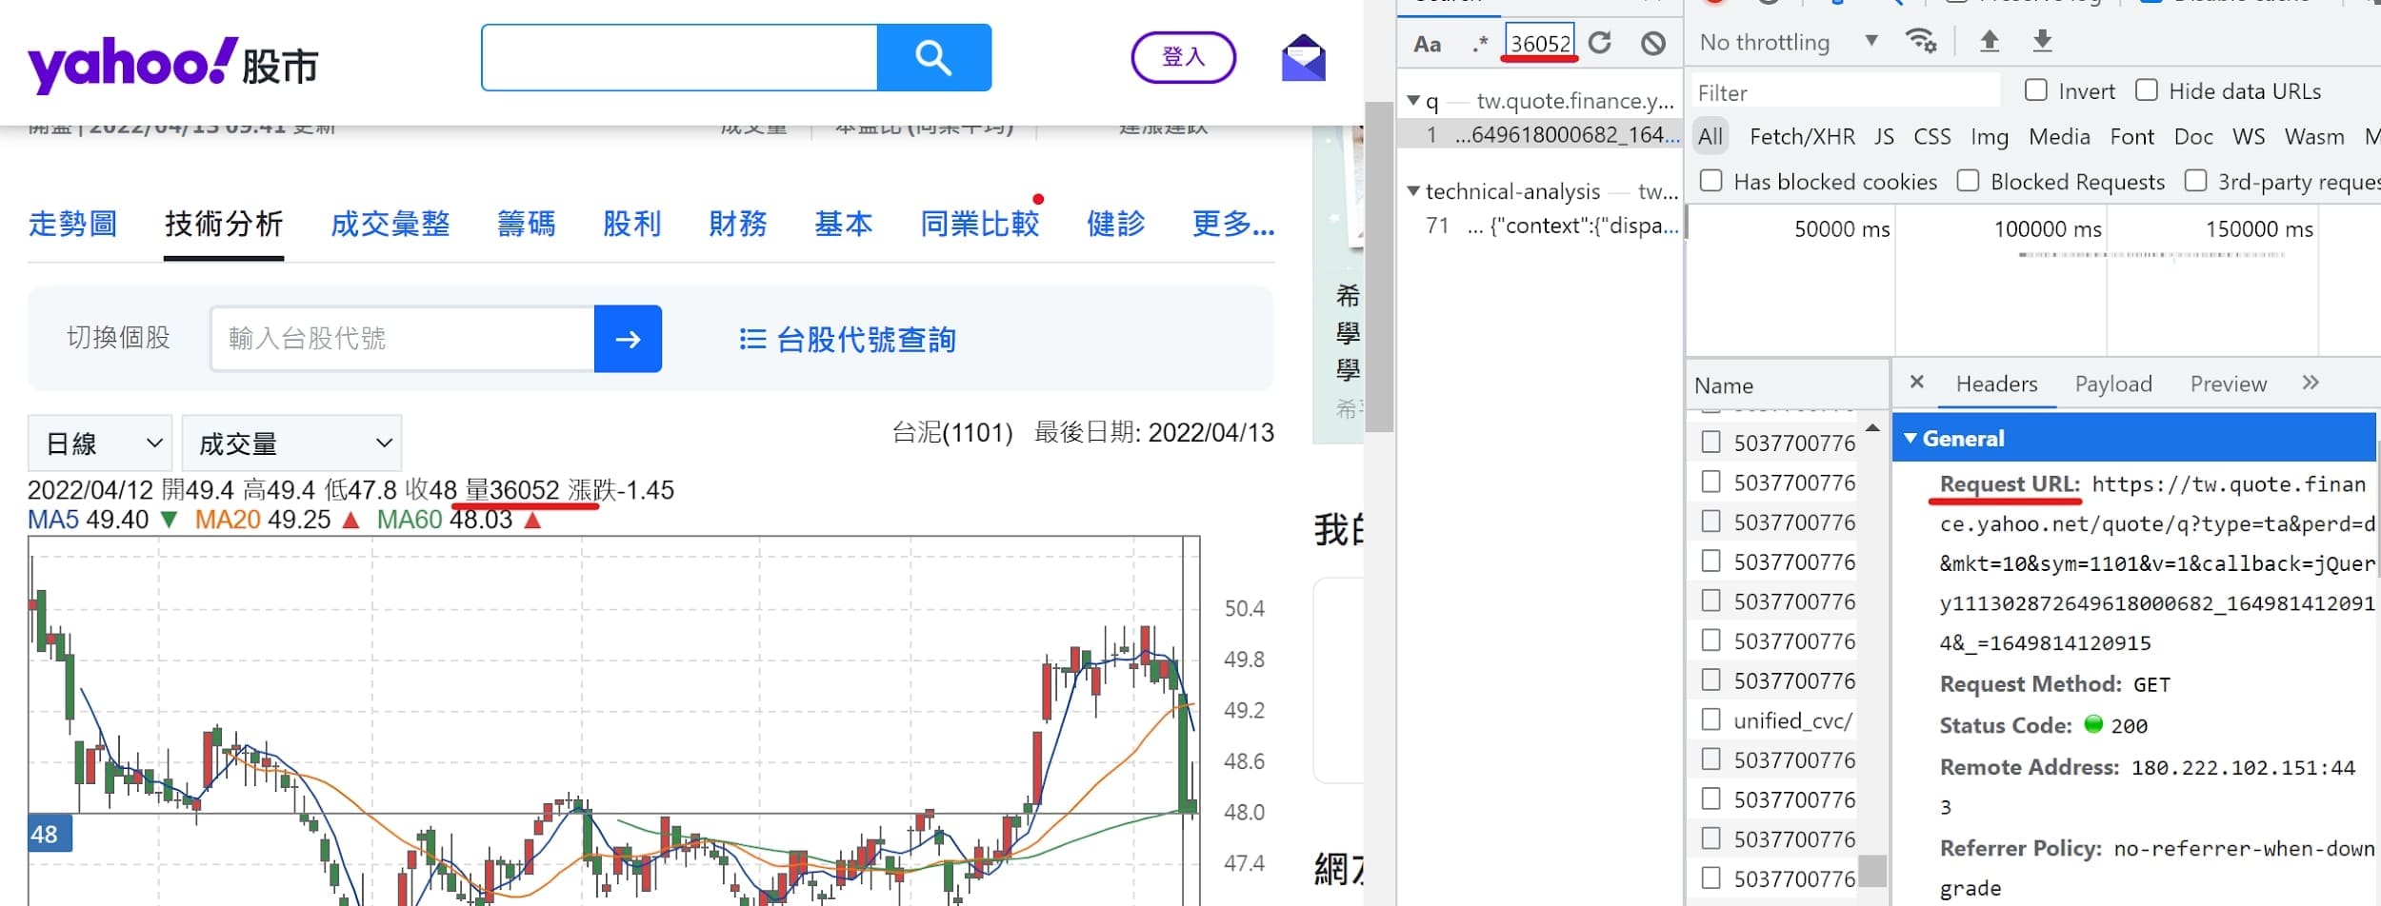Image resolution: width=2381 pixels, height=906 pixels.
Task: Click the DevTools search box with 36052
Action: click(x=1540, y=43)
